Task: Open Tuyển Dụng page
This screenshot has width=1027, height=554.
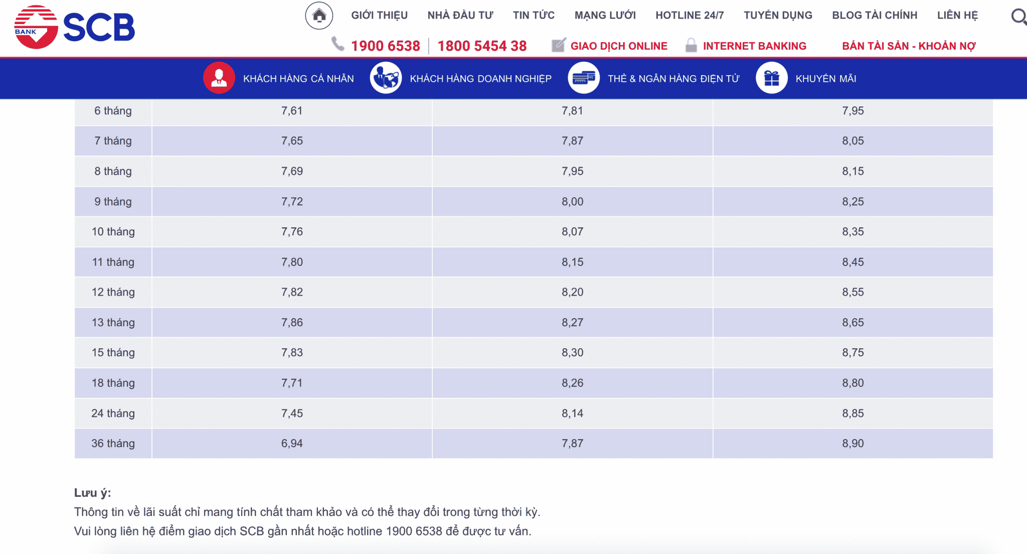Action: tap(778, 16)
